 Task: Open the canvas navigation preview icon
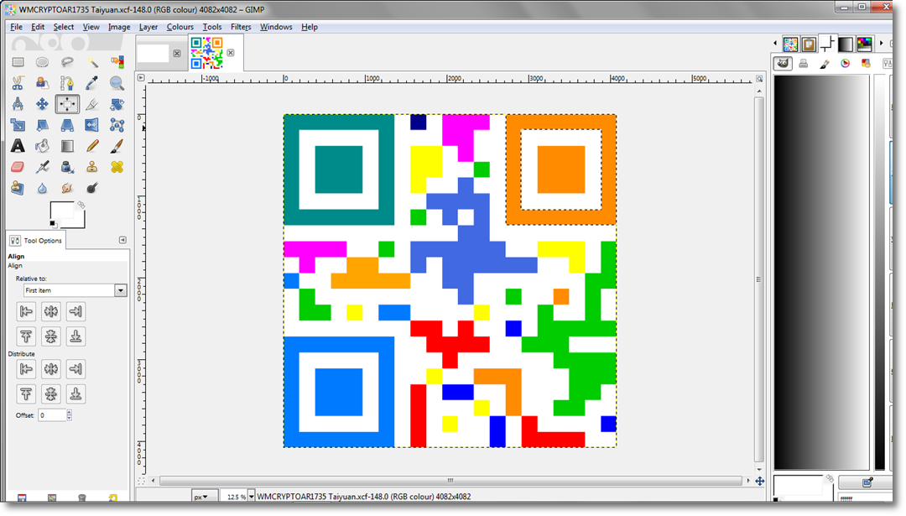tap(759, 481)
